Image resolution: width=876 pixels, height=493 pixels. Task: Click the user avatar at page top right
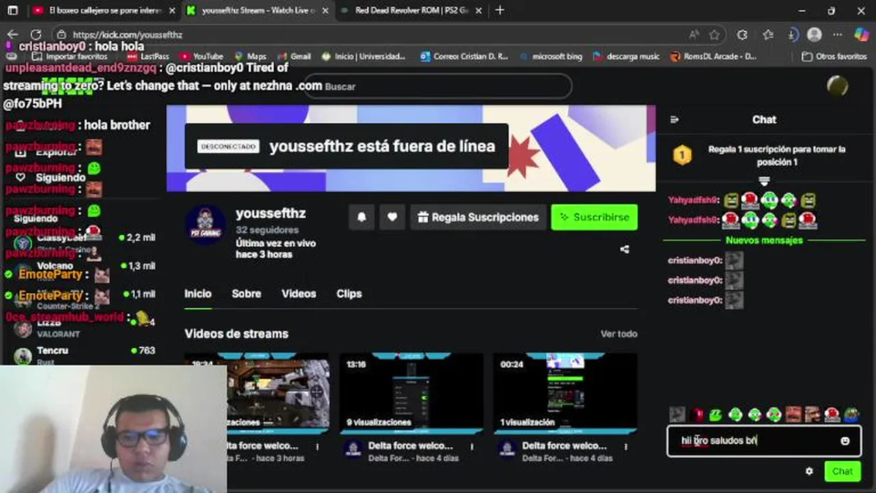click(837, 86)
